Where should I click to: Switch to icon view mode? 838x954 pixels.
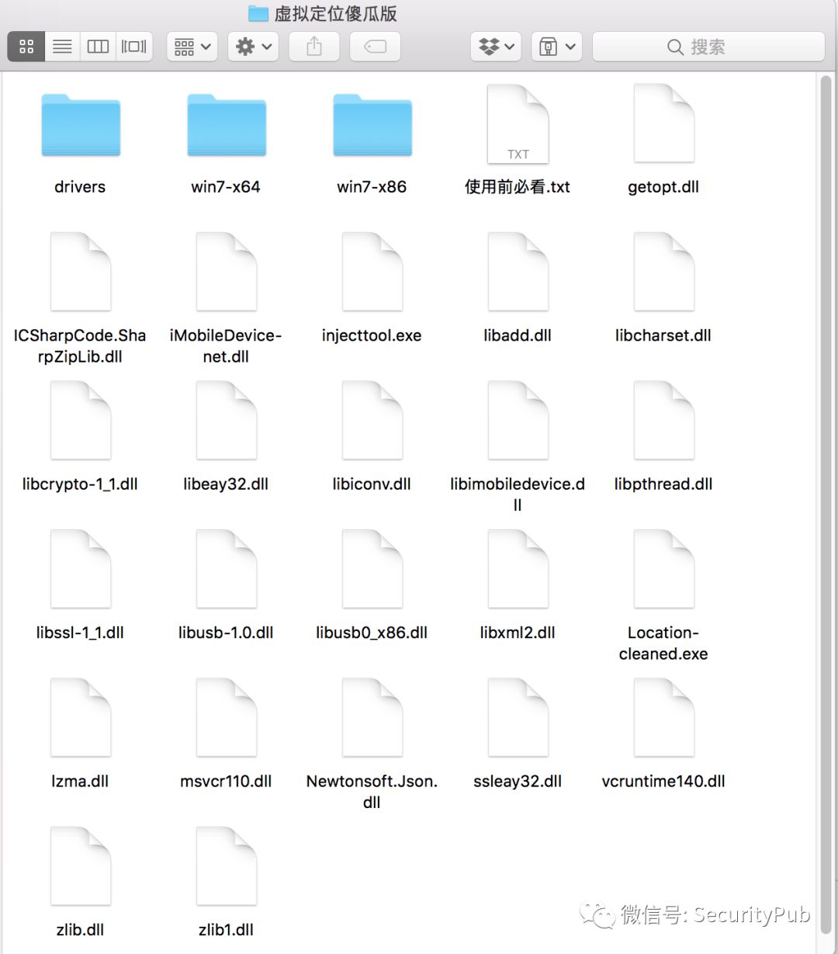[x=26, y=47]
